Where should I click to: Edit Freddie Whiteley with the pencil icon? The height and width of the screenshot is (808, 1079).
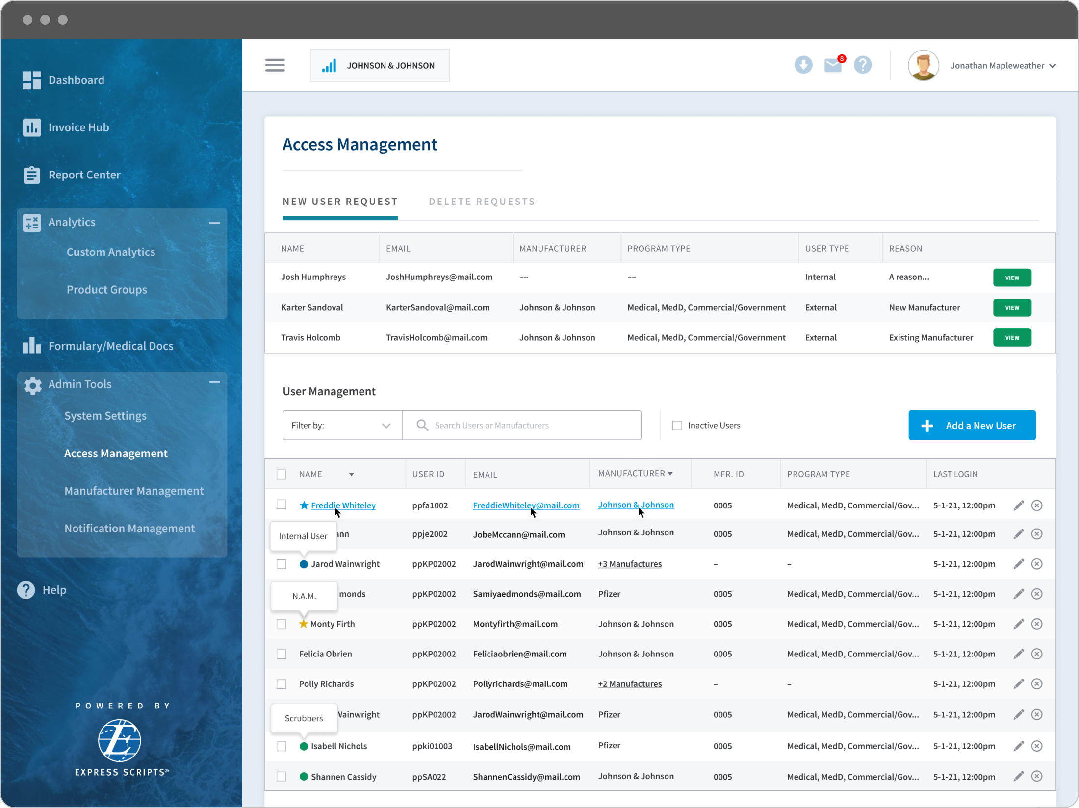click(x=1019, y=505)
